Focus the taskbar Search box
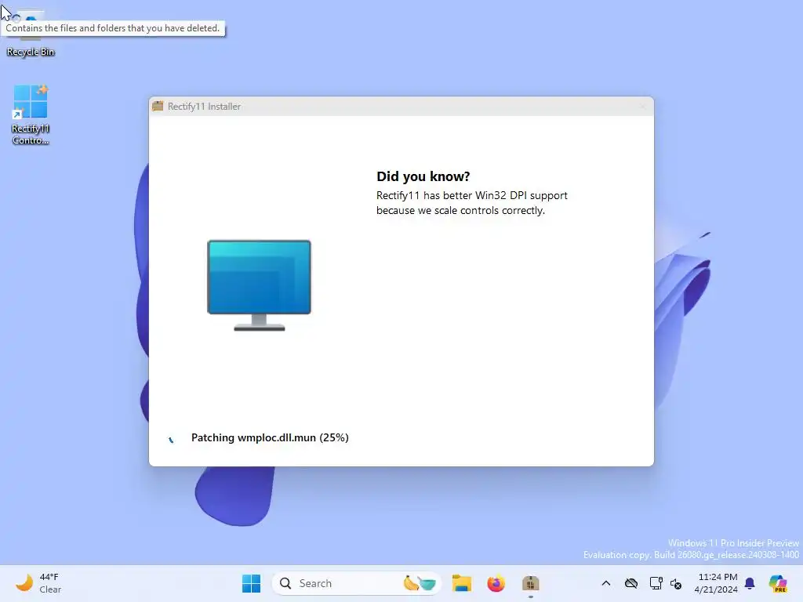 [357, 583]
